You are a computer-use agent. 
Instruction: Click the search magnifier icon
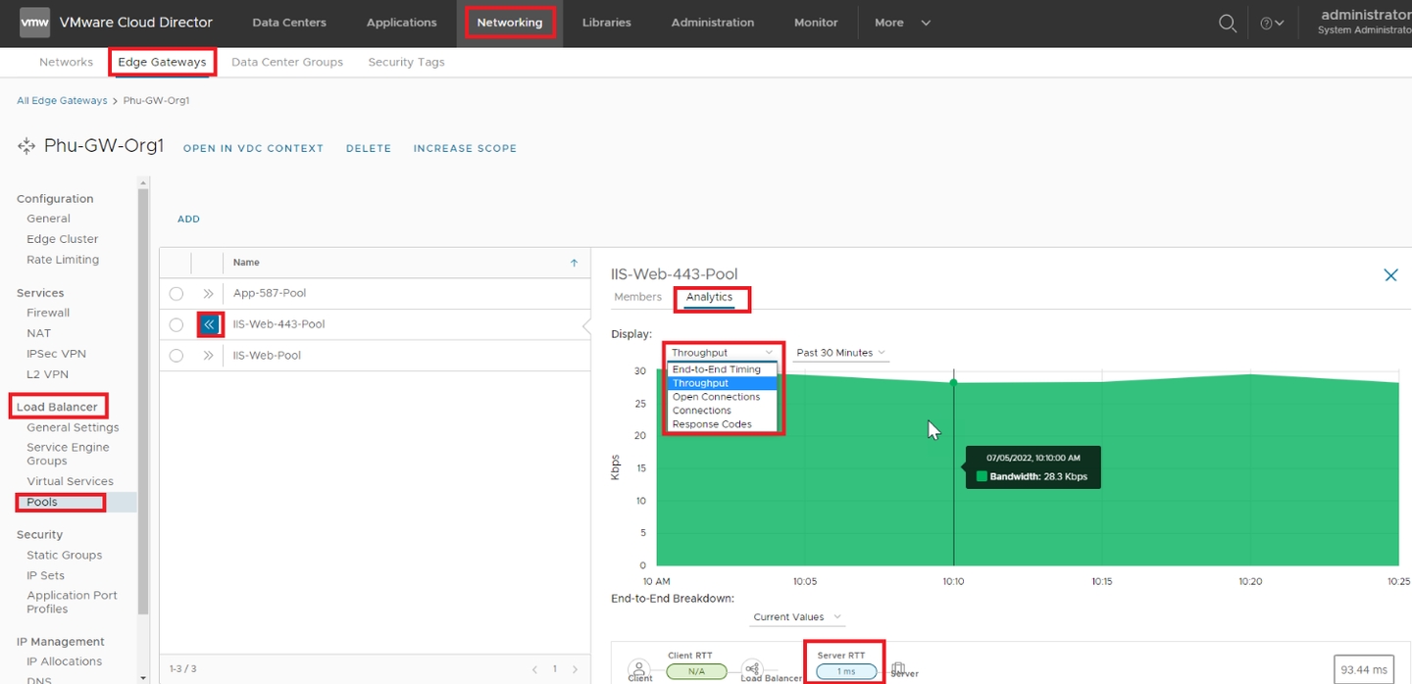[1227, 23]
